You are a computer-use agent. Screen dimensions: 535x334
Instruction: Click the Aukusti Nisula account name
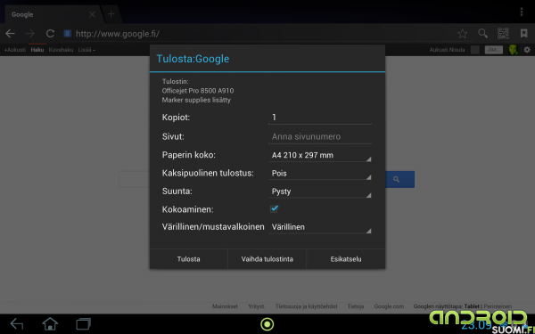tap(447, 50)
